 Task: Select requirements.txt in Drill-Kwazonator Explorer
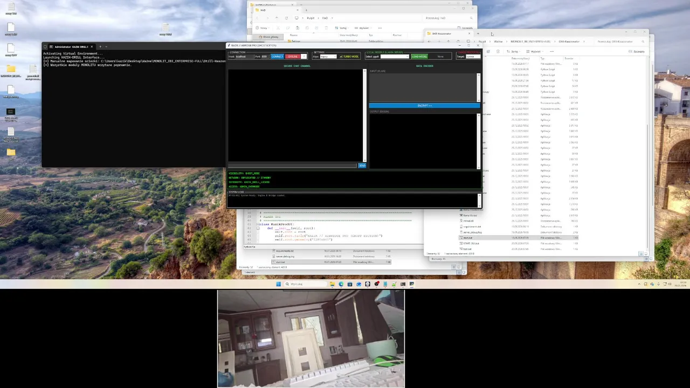pos(470,226)
